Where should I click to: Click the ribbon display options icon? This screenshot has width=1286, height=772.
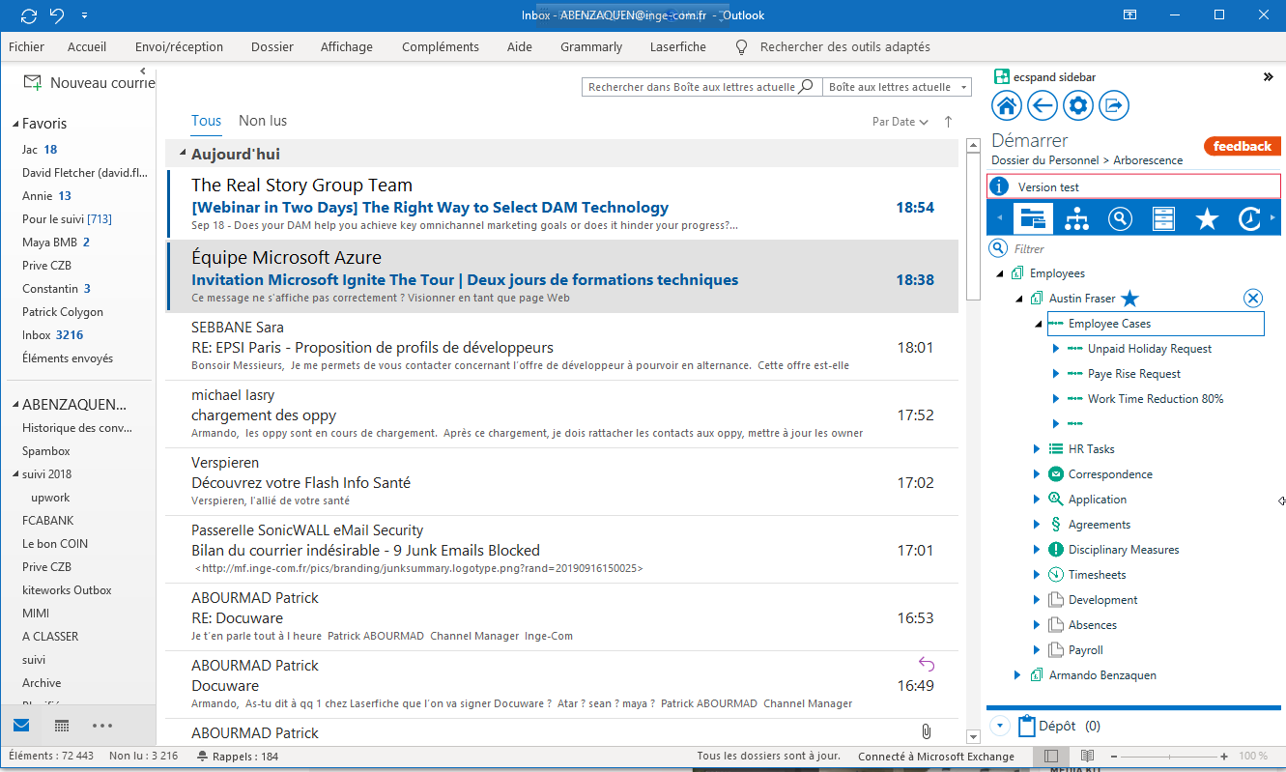(x=1130, y=14)
